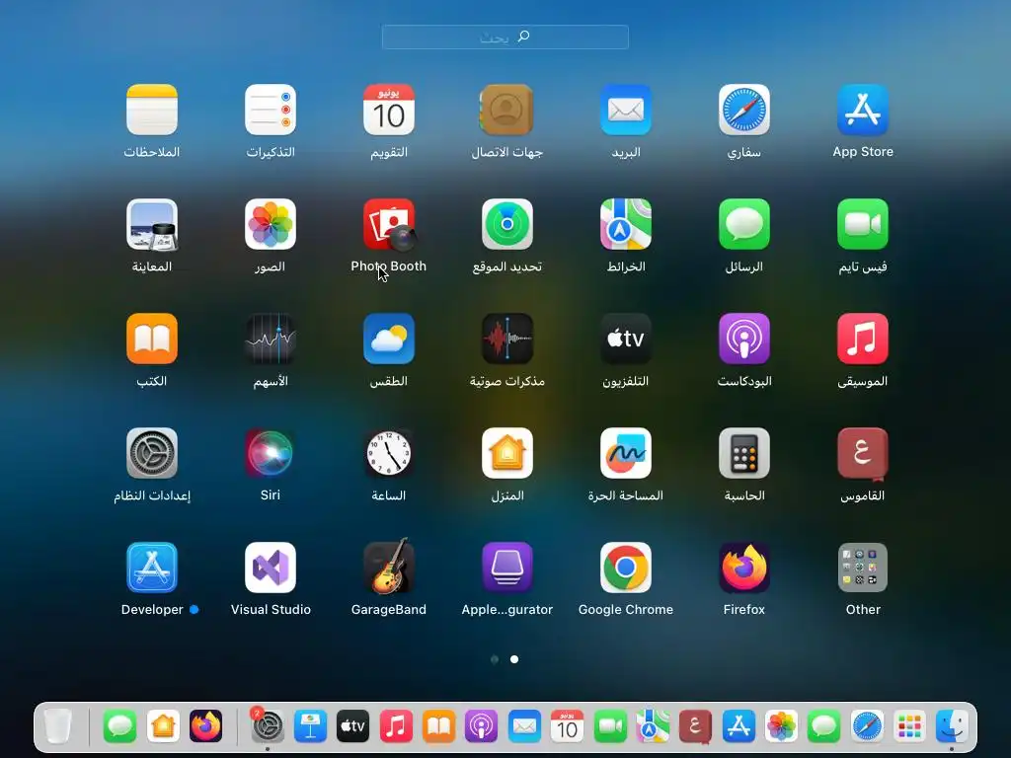This screenshot has width=1011, height=758.
Task: Open Photos (الصور) in the Launchpad grid
Action: pos(271,224)
